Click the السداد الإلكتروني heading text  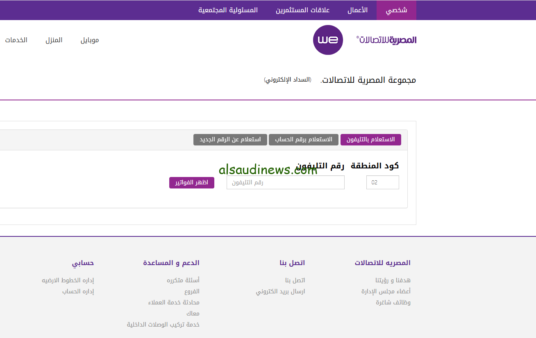pyautogui.click(x=288, y=80)
